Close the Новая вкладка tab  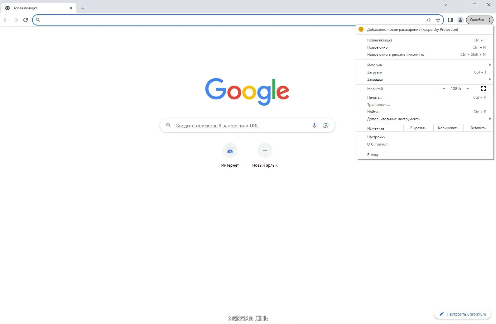[x=71, y=8]
